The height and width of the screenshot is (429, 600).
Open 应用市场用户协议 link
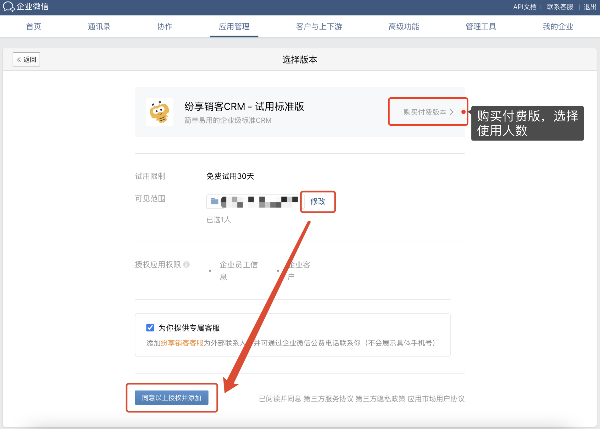pyautogui.click(x=436, y=399)
